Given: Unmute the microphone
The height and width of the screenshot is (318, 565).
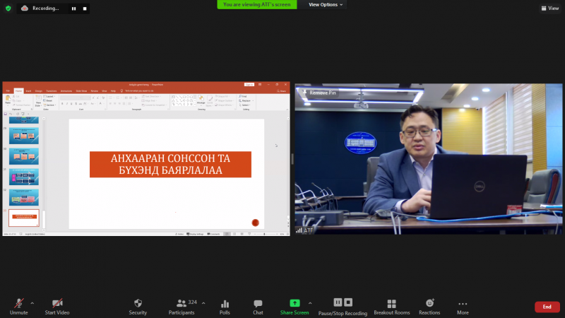Looking at the screenshot, I should [x=18, y=303].
